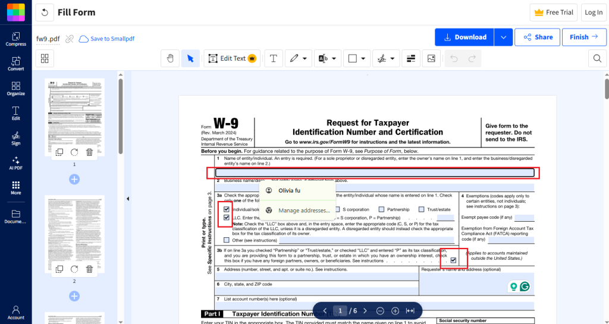Expand highlight tool options arrow
The height and width of the screenshot is (324, 609).
tap(334, 59)
